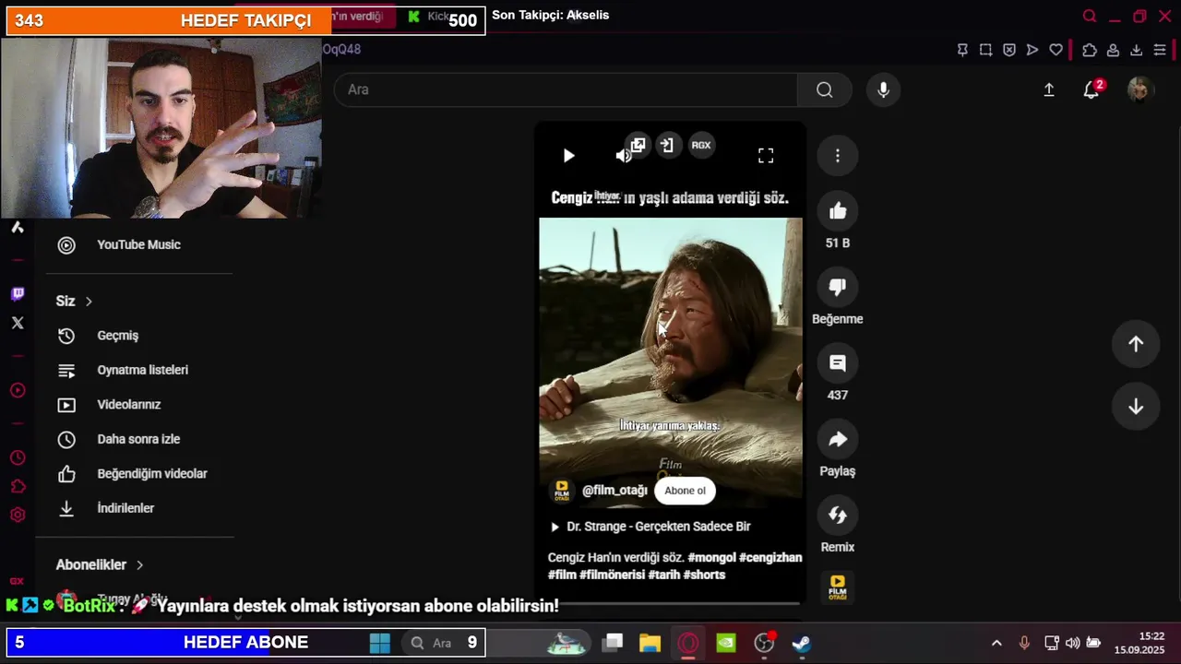Image resolution: width=1181 pixels, height=664 pixels.
Task: Open File Explorer from the taskbar
Action: coord(650,643)
